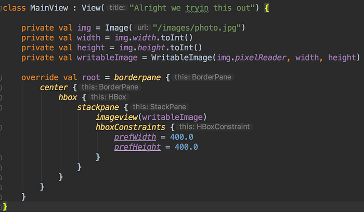Screen dimensions: 364x212
Task: Click toInt() on the width line
Action: (177, 38)
